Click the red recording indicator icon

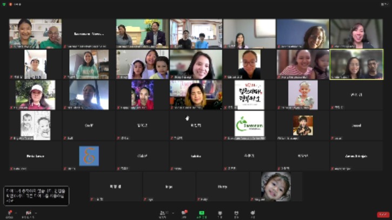point(10,4)
